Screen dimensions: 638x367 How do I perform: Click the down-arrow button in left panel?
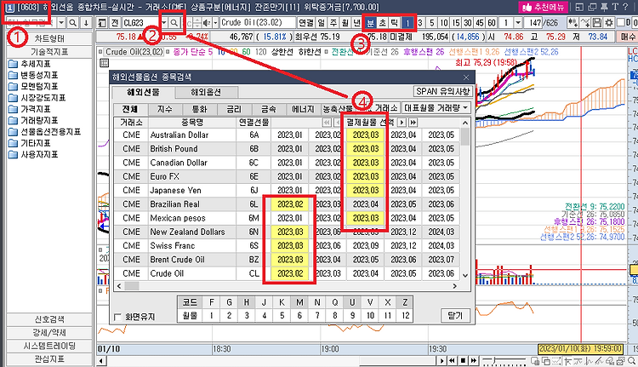[86, 23]
